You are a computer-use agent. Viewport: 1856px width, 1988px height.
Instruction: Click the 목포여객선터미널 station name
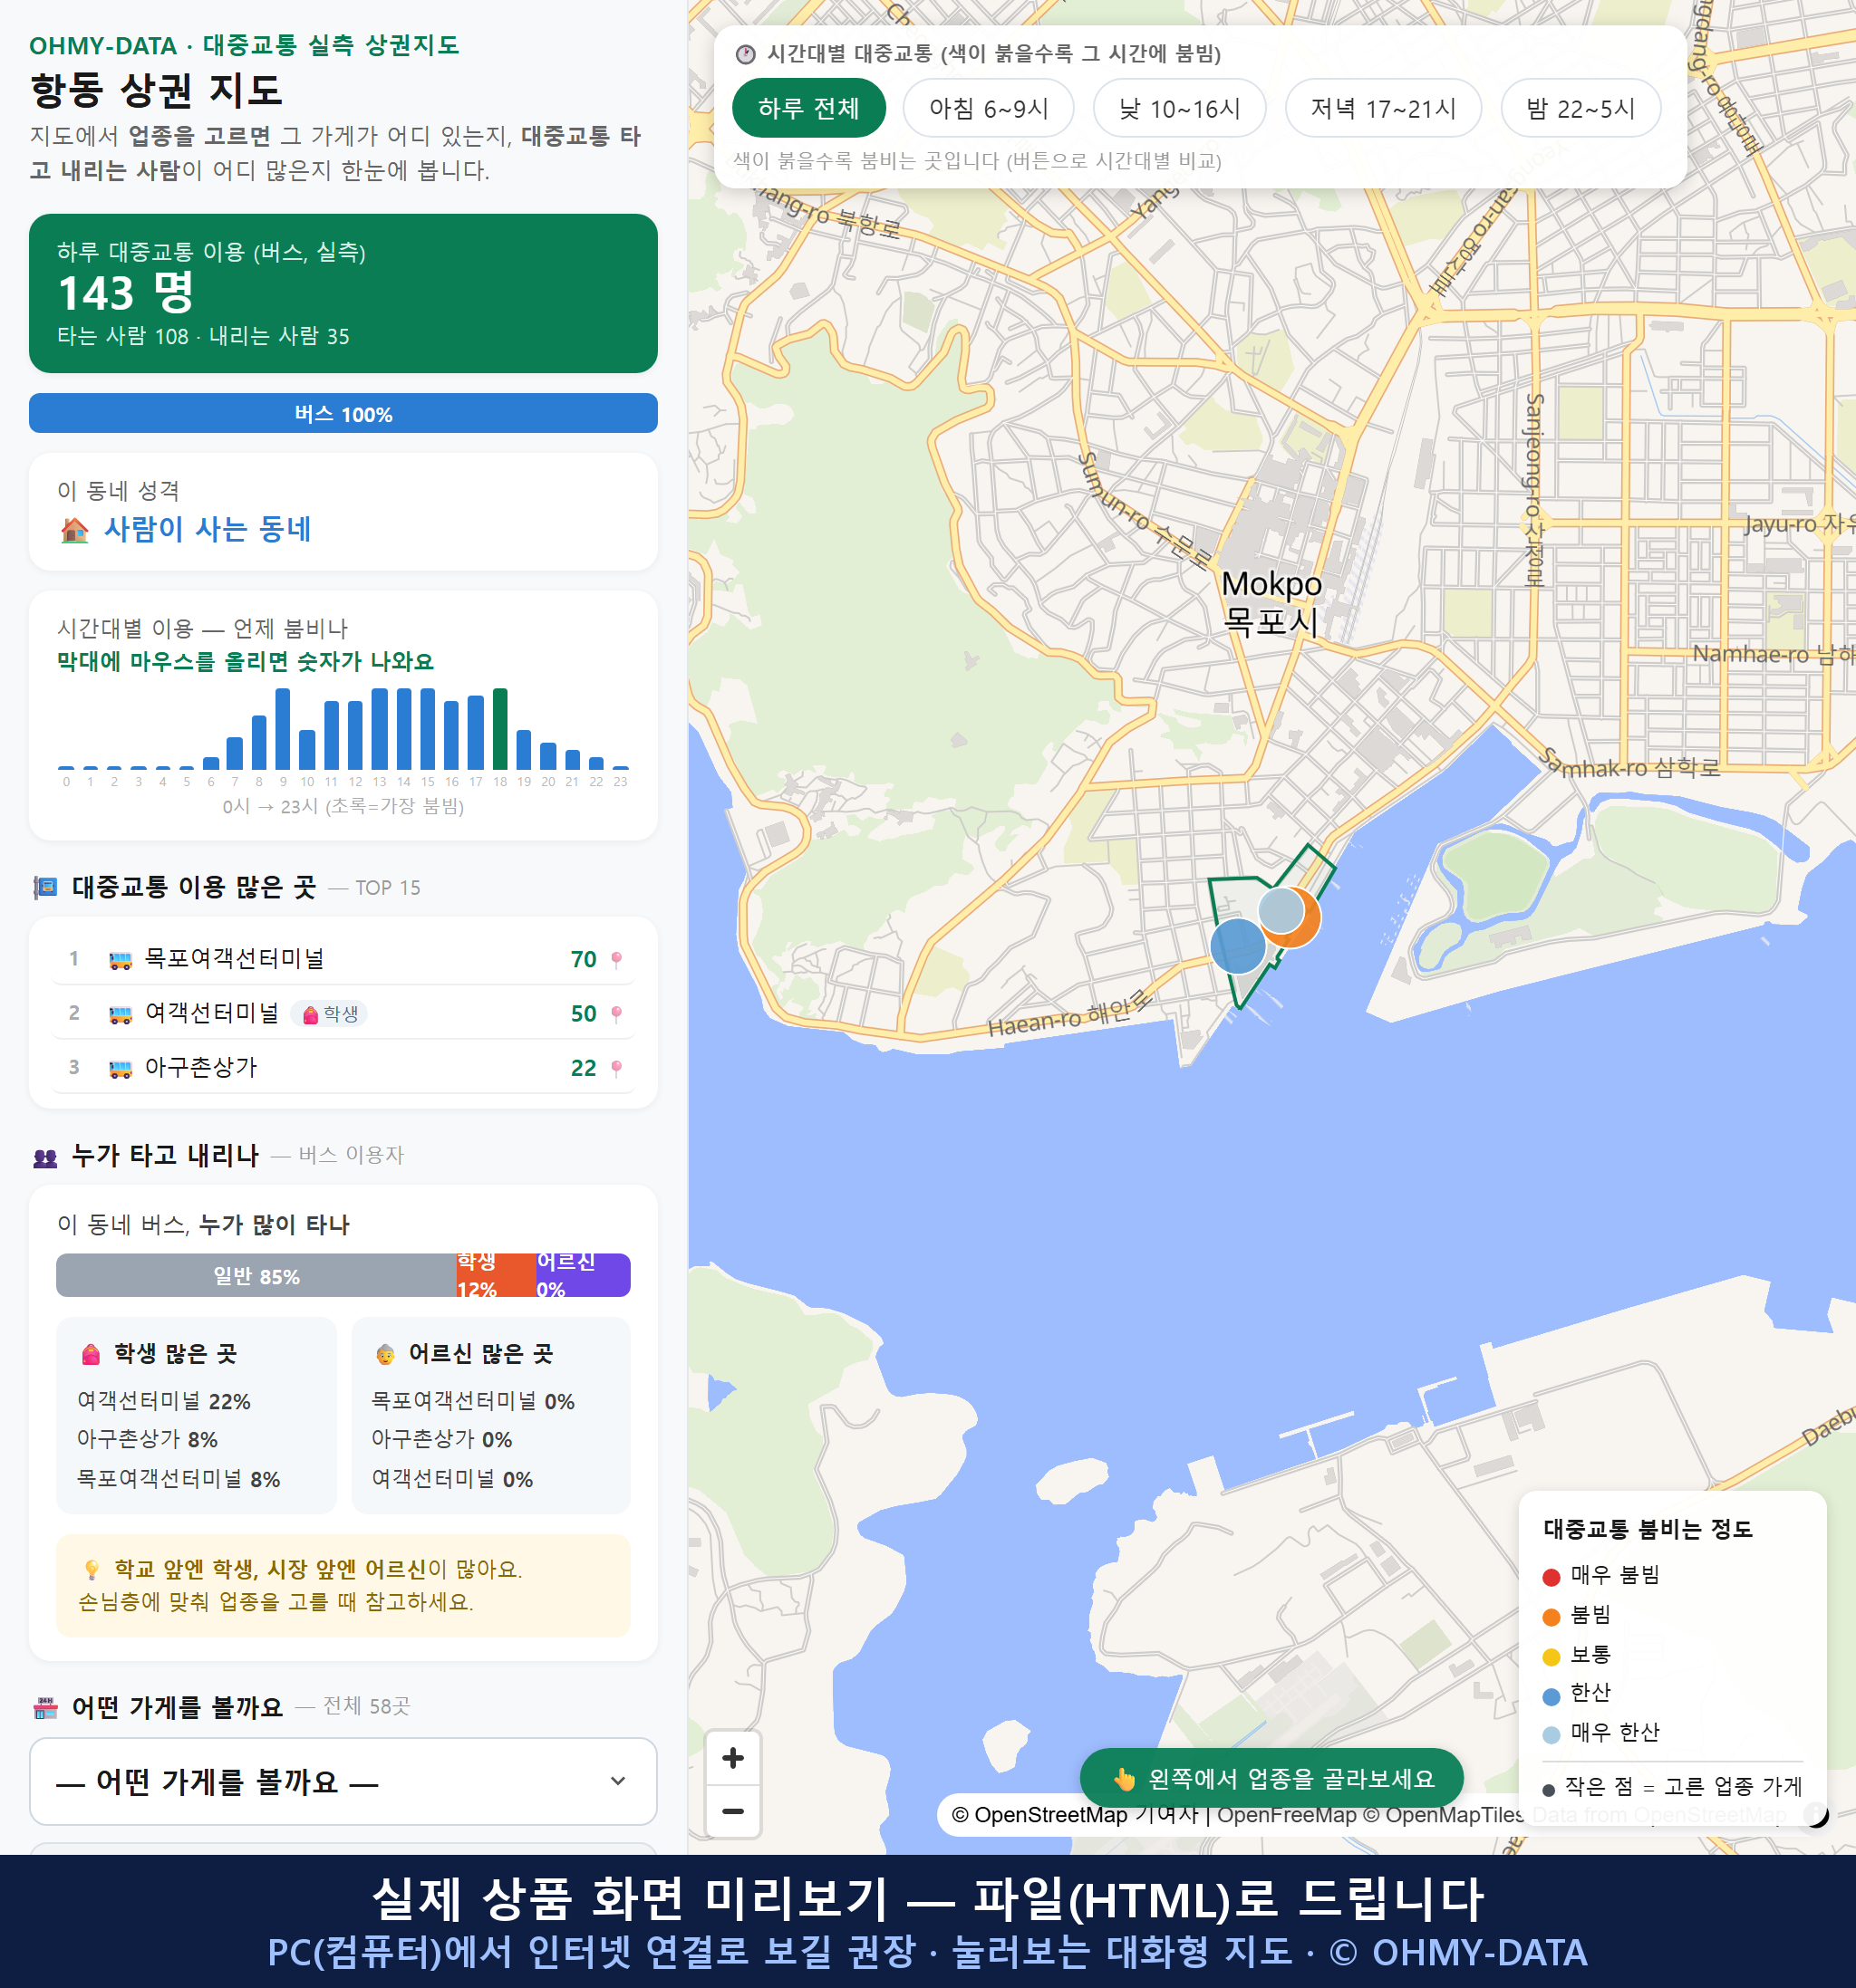[x=234, y=959]
